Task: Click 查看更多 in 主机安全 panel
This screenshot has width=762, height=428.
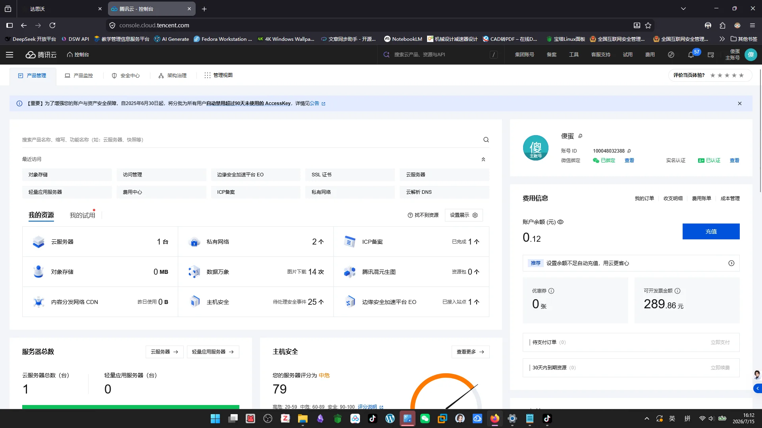Action: point(471,352)
